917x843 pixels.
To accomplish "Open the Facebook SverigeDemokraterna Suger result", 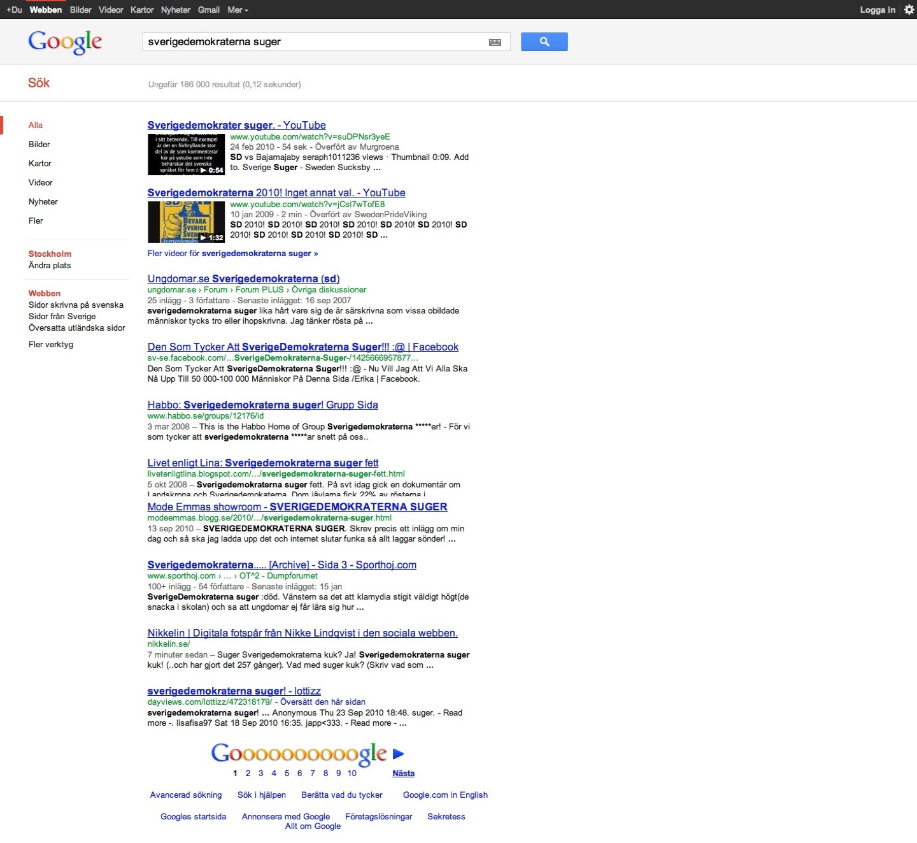I will [x=303, y=347].
